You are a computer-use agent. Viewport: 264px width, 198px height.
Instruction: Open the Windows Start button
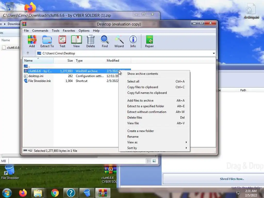click(x=7, y=193)
